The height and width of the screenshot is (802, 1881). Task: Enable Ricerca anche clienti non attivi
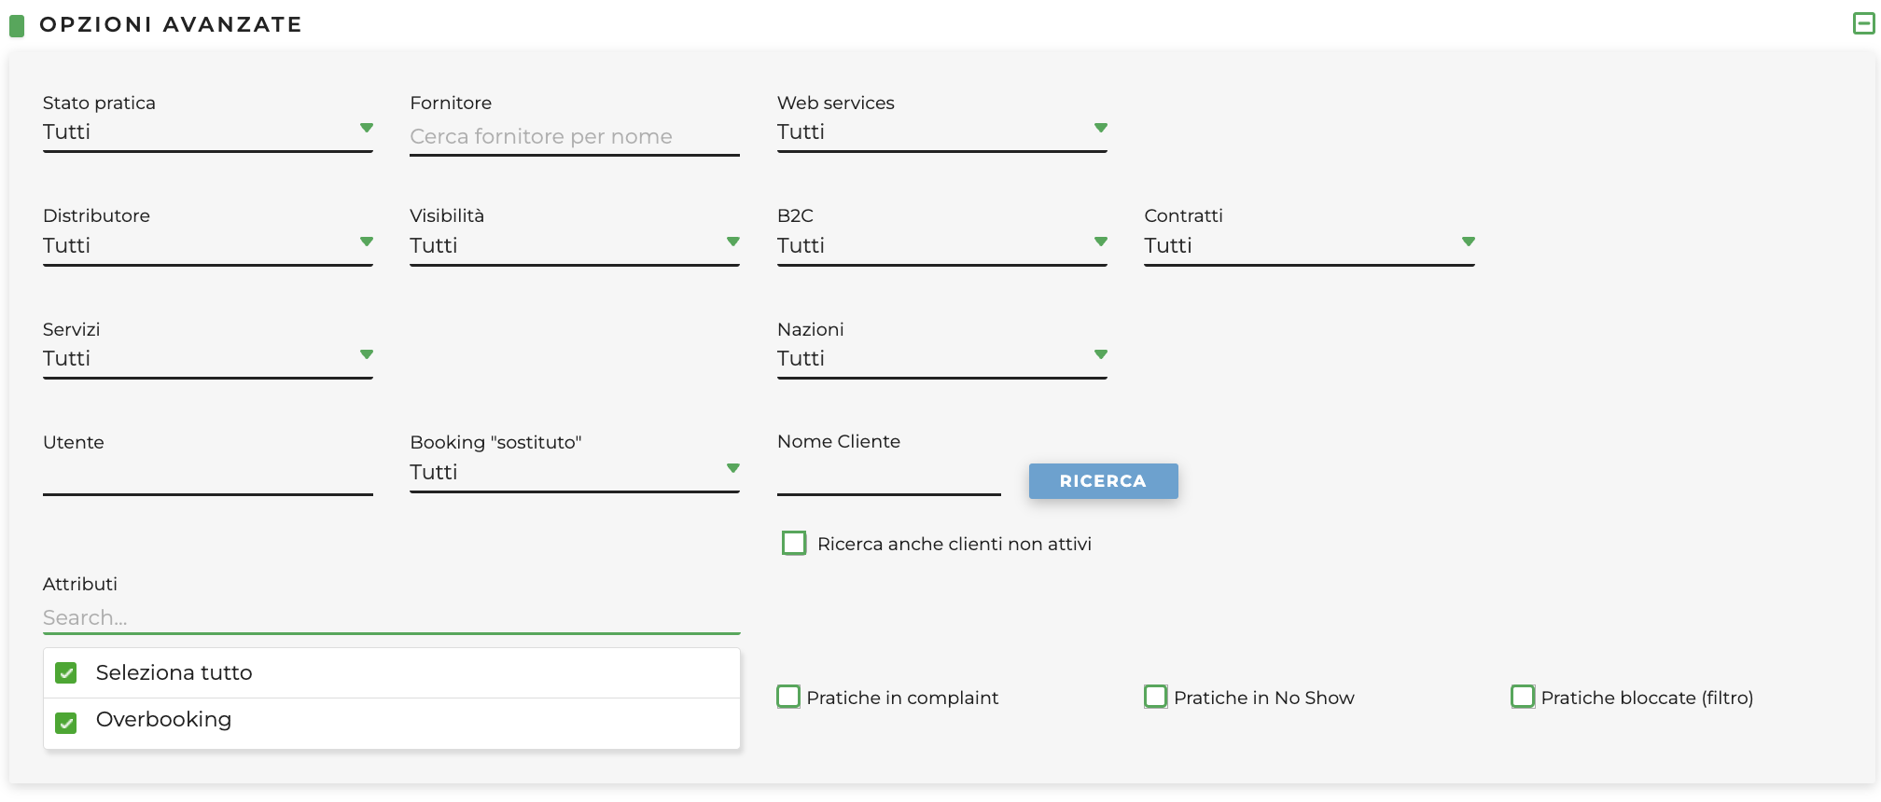point(794,543)
